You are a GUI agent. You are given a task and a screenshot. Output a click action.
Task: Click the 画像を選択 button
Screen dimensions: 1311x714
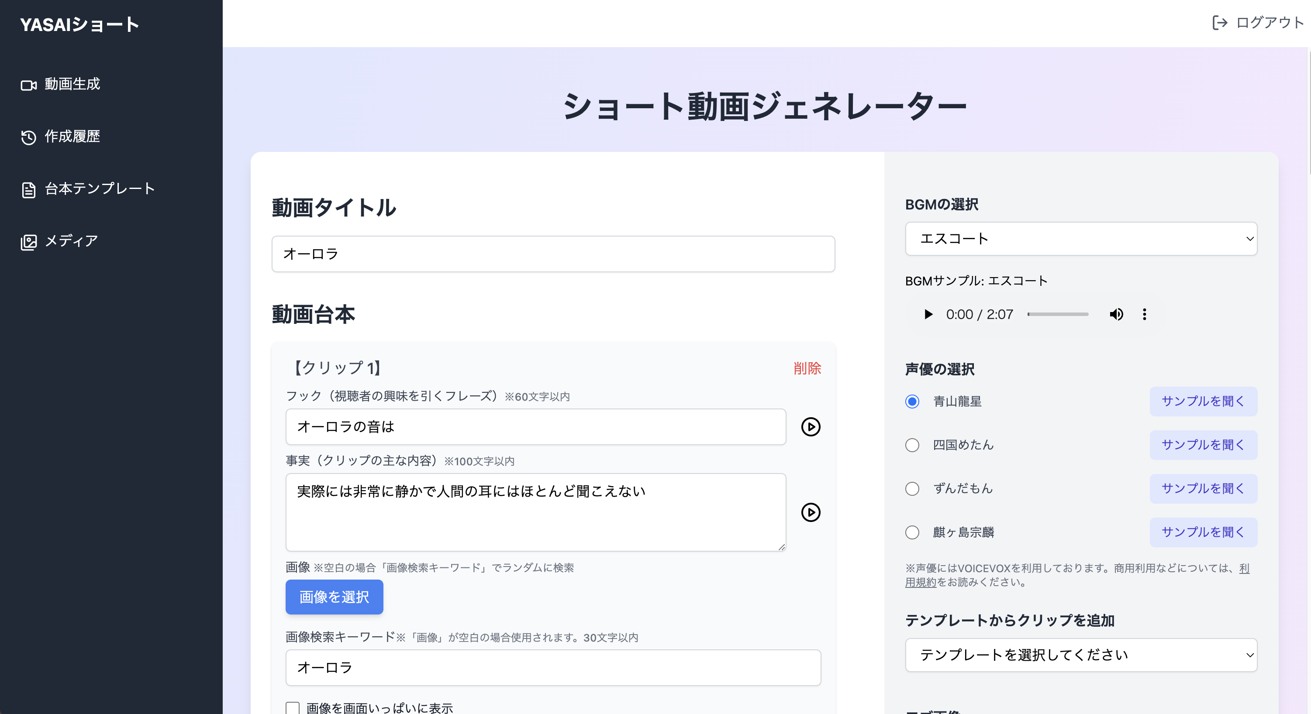(334, 597)
